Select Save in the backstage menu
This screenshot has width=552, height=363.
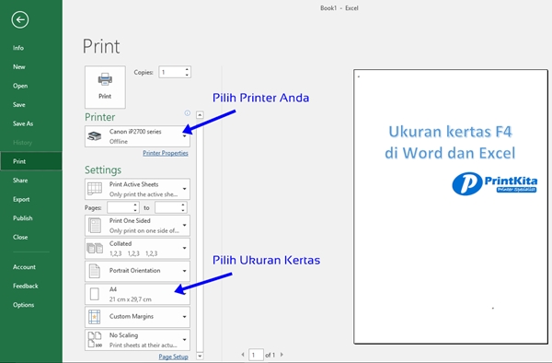click(x=19, y=105)
